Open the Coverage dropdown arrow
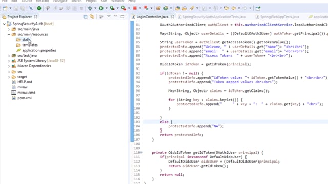328x184 pixels. point(117,8)
